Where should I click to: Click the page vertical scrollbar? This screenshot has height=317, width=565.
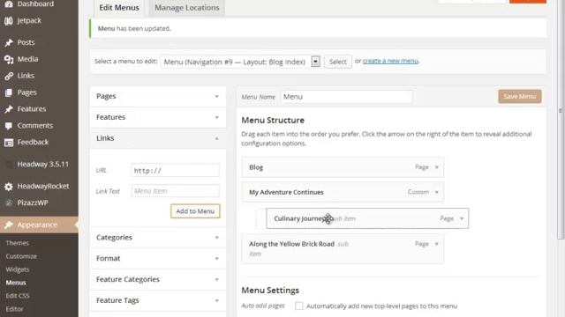[x=561, y=119]
